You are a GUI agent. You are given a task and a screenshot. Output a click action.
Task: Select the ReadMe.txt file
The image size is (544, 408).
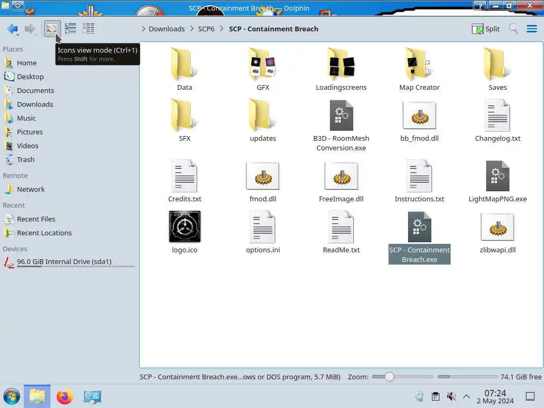coord(341,232)
